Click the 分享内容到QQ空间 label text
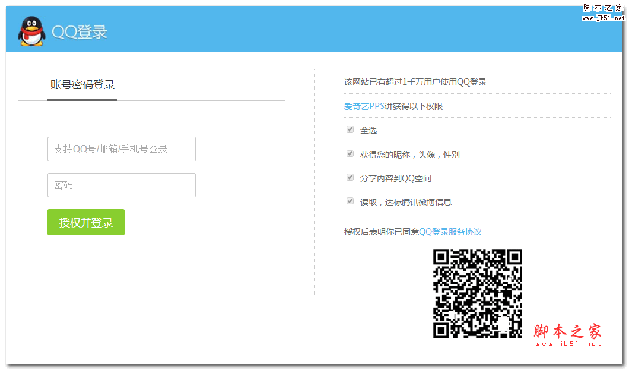The height and width of the screenshot is (371, 629). [x=395, y=178]
